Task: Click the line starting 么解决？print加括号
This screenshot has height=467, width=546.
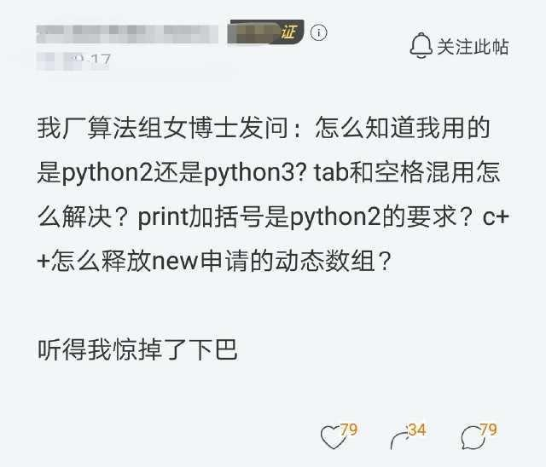Action: (273, 216)
